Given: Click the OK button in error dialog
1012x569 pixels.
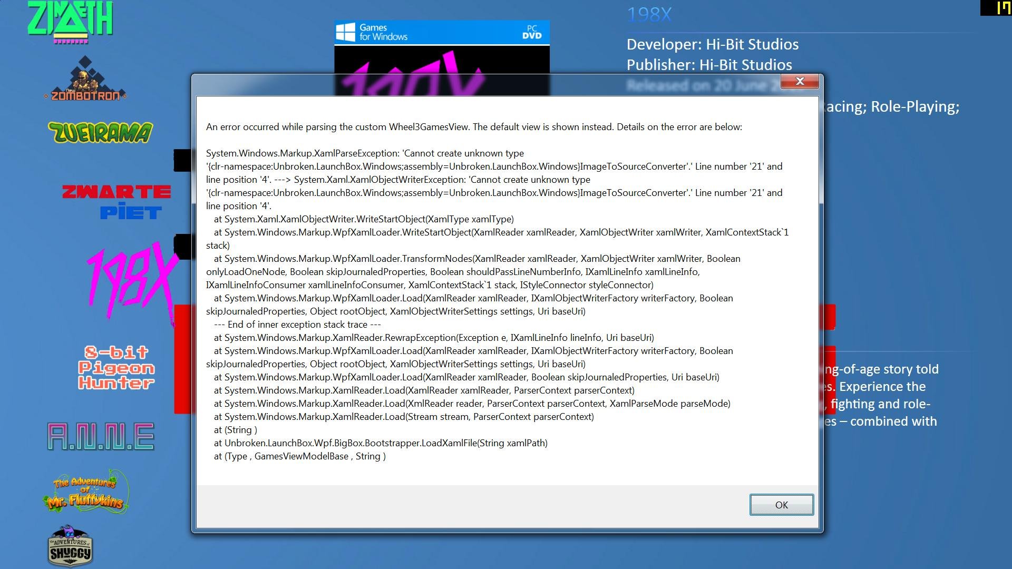Looking at the screenshot, I should pyautogui.click(x=781, y=505).
